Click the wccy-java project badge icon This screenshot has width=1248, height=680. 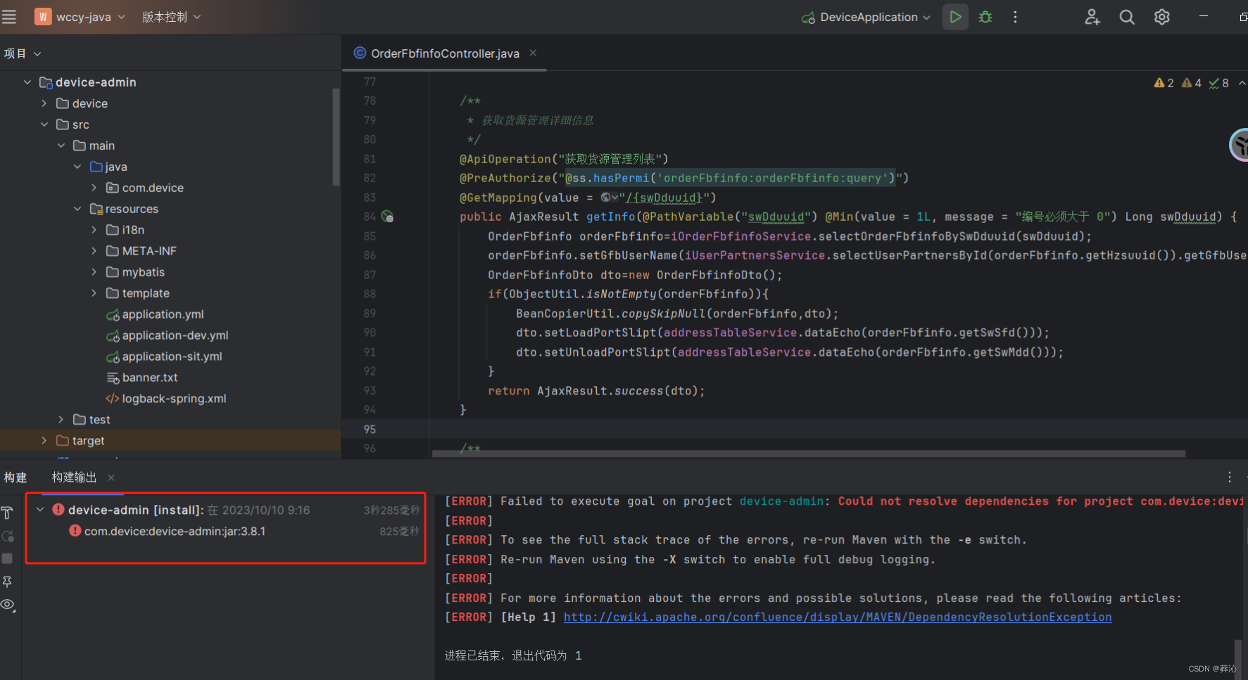tap(43, 17)
